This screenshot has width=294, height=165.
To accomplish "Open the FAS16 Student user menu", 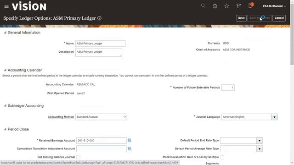I will [274, 6].
